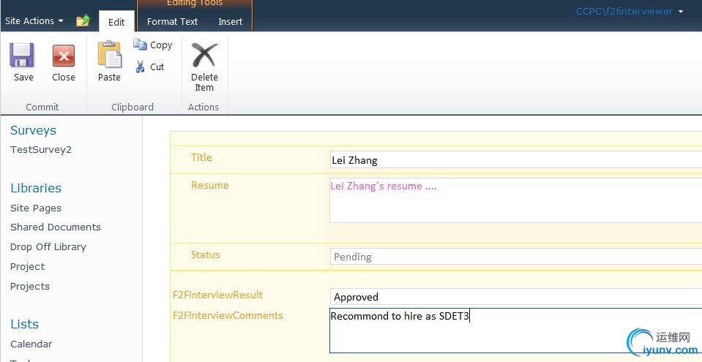702x362 pixels.
Task: Go to Site Pages library
Action: click(36, 208)
